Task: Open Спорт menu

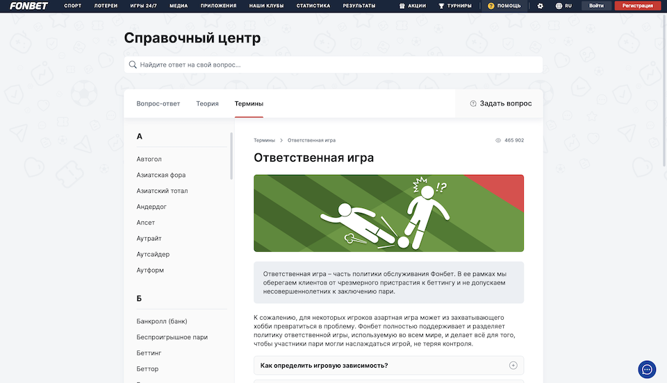Action: coord(73,6)
